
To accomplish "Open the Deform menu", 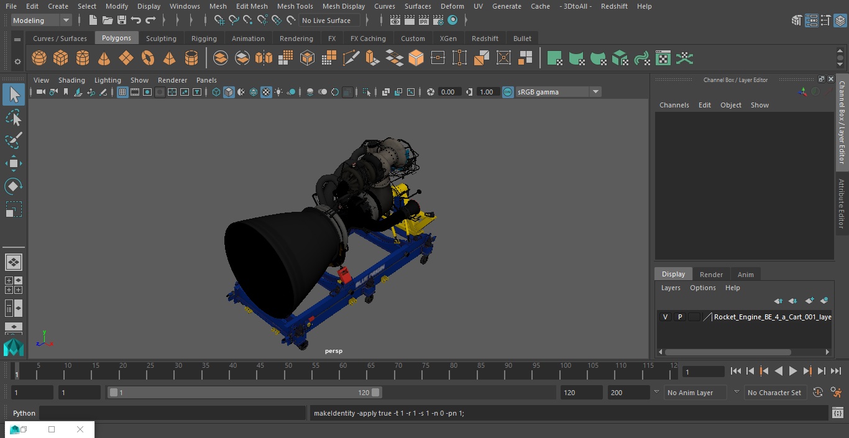I will [452, 6].
